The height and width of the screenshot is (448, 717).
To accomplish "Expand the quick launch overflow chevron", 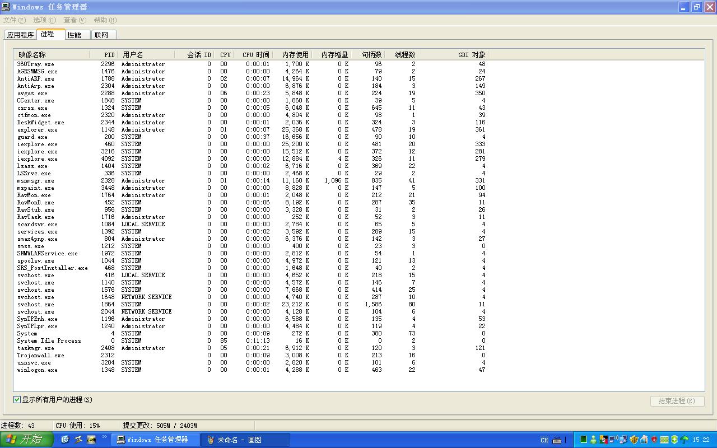I will [104, 438].
